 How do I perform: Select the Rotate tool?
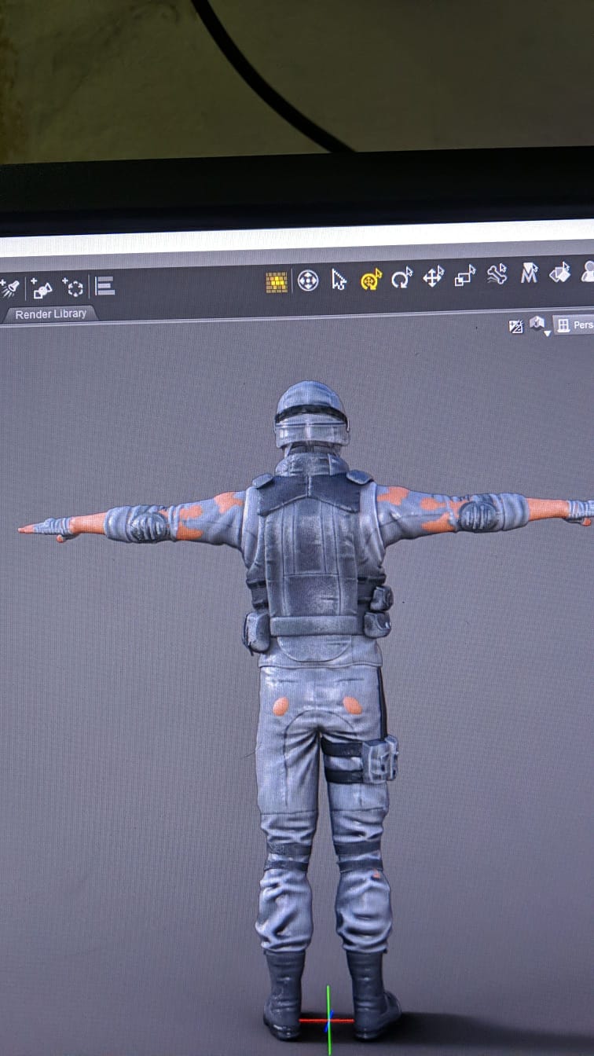[401, 278]
